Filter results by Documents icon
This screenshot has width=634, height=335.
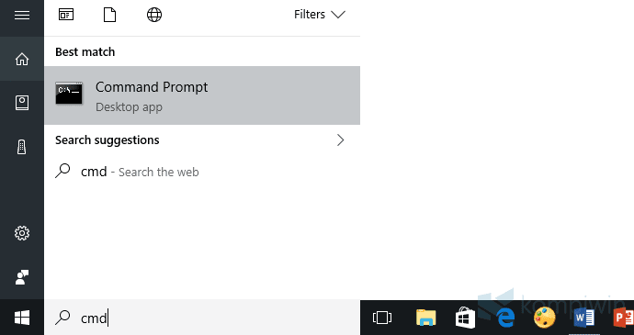tap(109, 15)
